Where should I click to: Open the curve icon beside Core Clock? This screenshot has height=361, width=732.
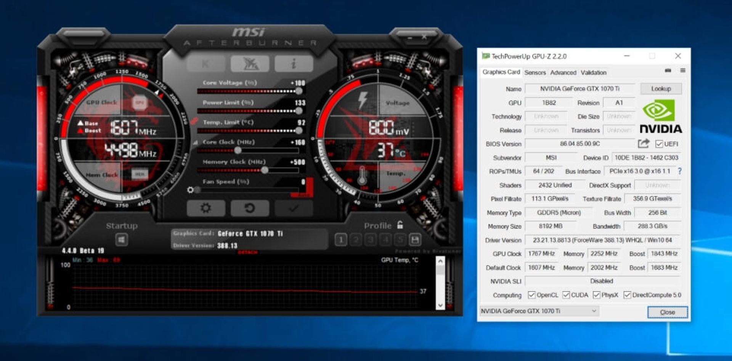coord(196,142)
